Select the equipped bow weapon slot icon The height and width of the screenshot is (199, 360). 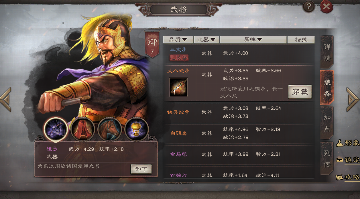(x=56, y=129)
